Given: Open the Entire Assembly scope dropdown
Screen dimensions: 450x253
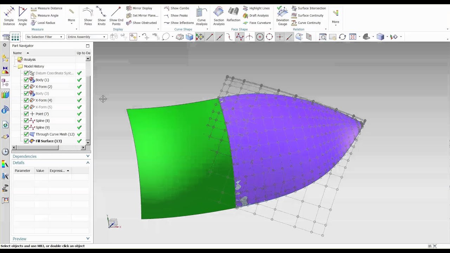Looking at the screenshot, I should tap(86, 37).
